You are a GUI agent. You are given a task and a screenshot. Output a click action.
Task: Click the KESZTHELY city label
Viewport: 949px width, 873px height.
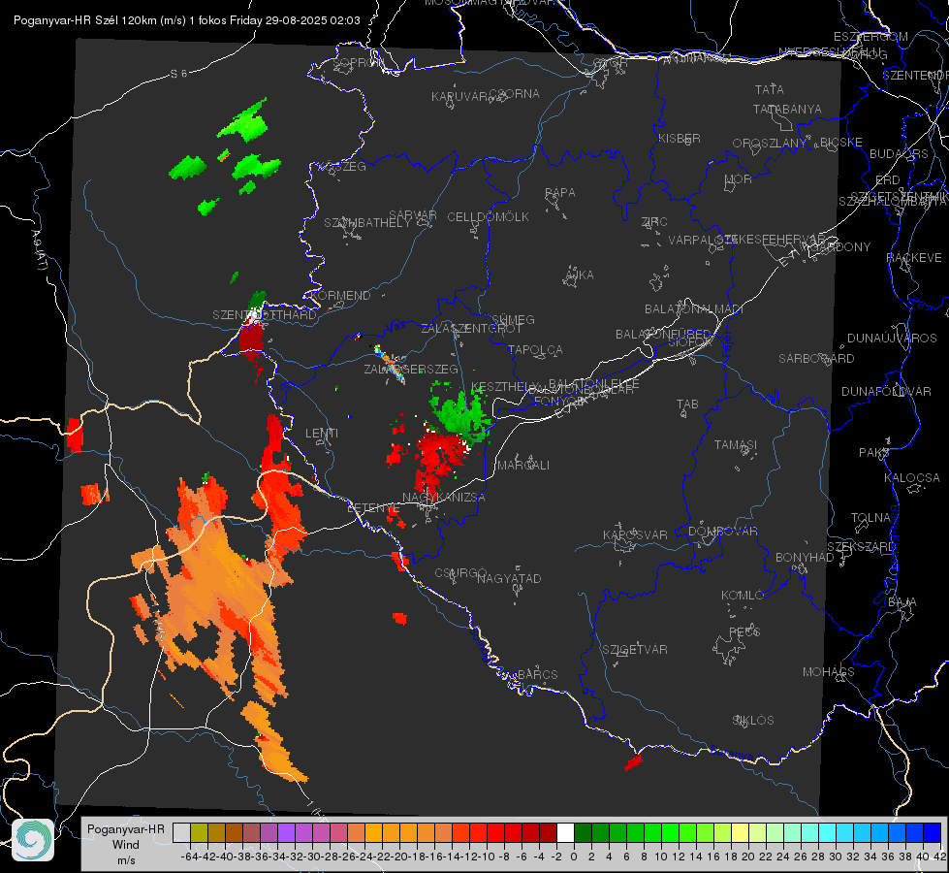[505, 386]
